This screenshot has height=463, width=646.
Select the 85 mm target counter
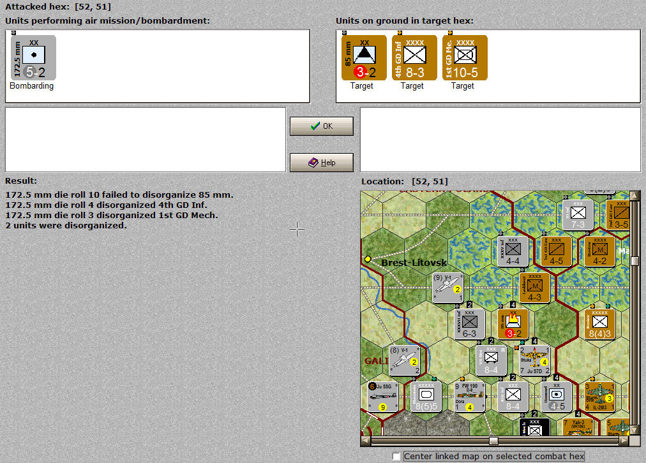(x=364, y=57)
